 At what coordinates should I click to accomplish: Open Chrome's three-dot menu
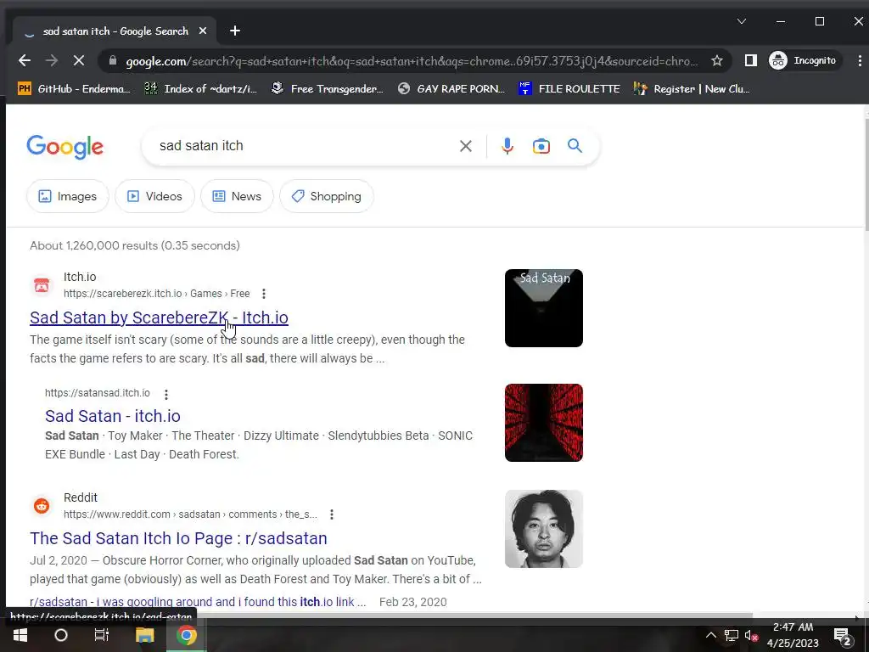pos(860,60)
